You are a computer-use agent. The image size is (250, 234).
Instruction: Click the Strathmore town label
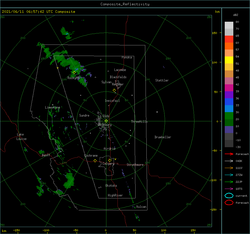[x=135, y=165]
